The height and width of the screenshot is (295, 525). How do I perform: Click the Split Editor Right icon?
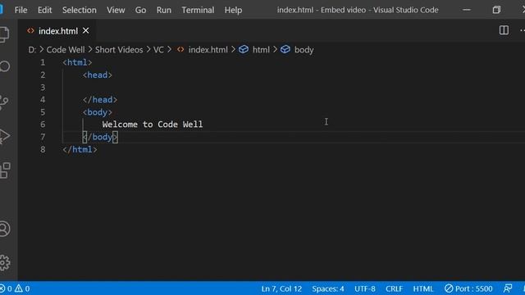coord(504,30)
